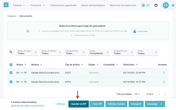Expand the Descargar dropdown button
This screenshot has width=176, height=110.
[x=155, y=104]
